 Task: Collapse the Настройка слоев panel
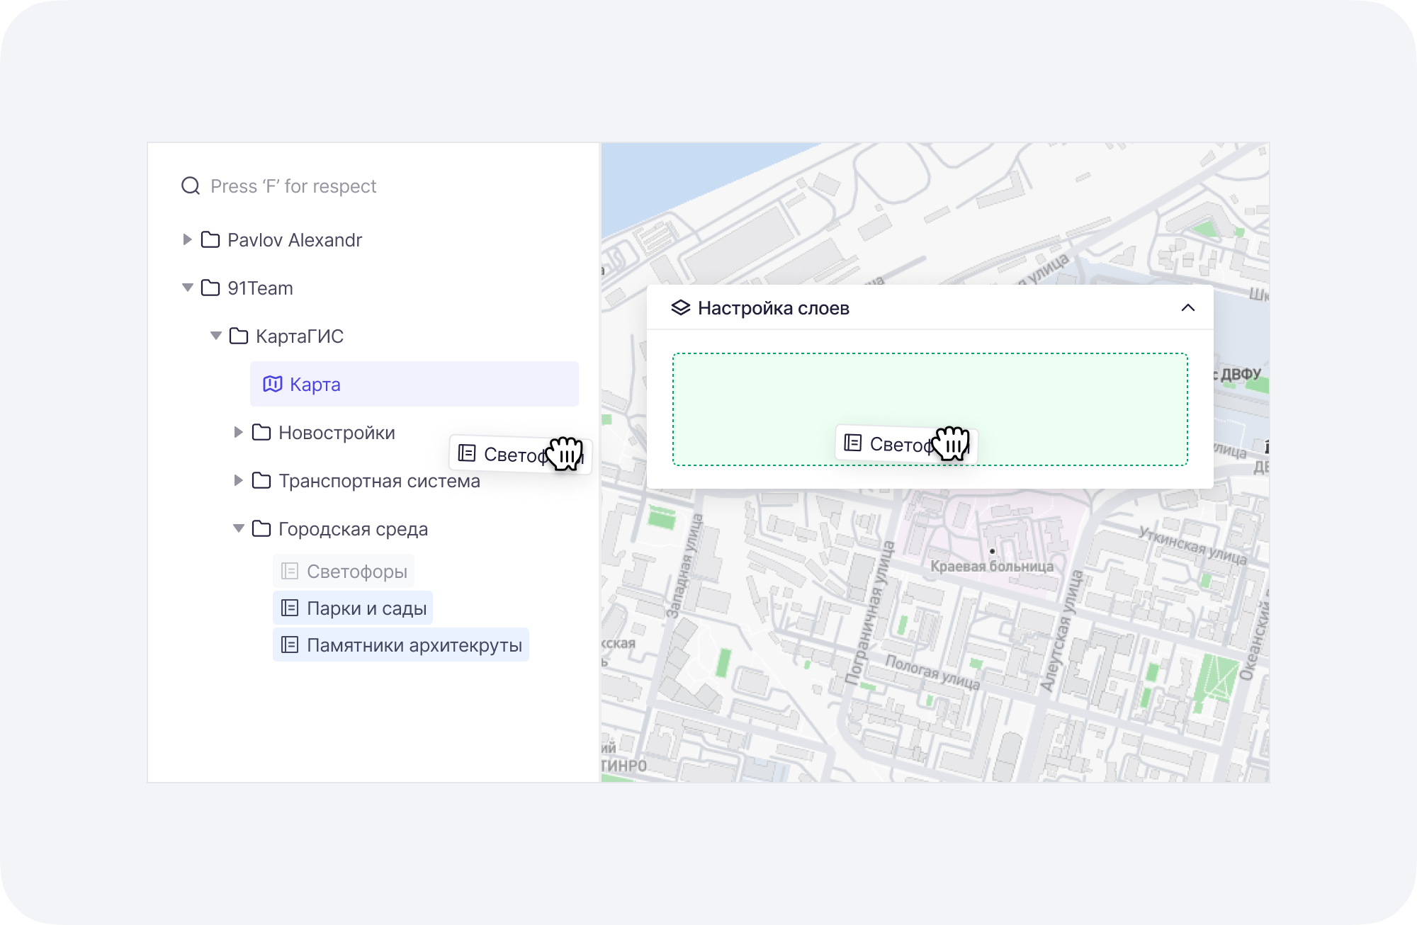pyautogui.click(x=1188, y=307)
